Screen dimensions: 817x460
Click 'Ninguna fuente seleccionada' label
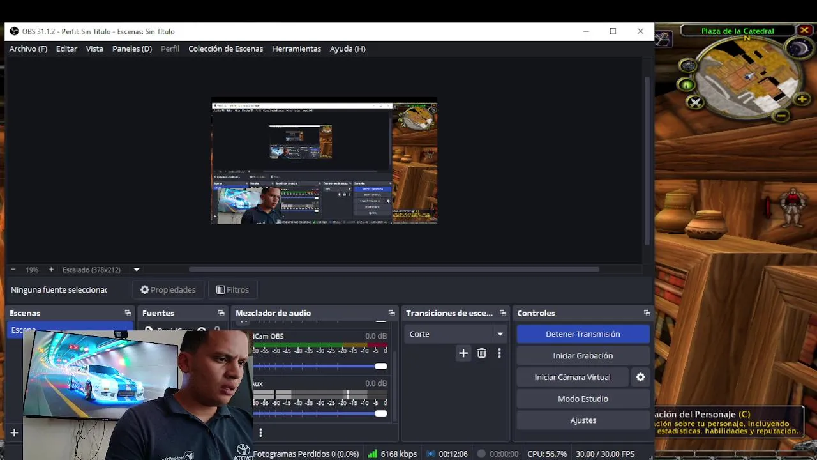tap(59, 289)
